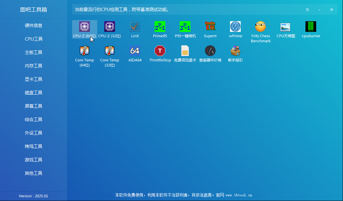Open the 新手指引 guide icon
This screenshot has height=201, width=343.
click(235, 54)
